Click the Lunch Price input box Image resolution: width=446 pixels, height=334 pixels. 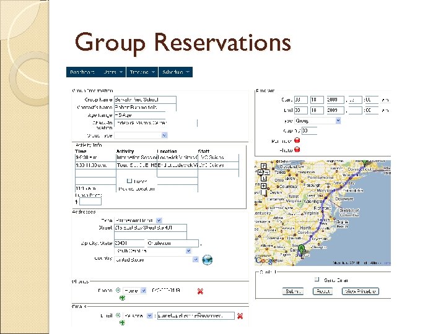pyautogui.click(x=90, y=202)
